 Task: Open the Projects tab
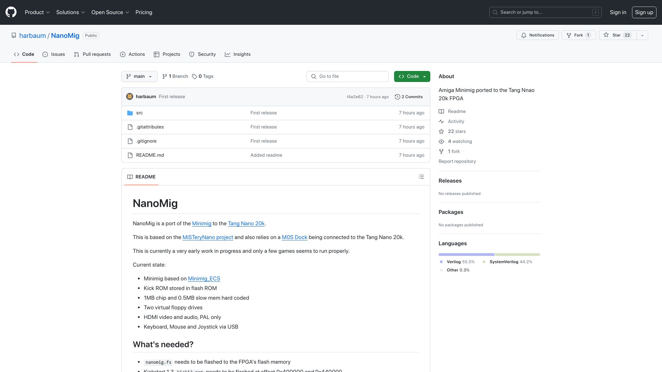click(167, 54)
